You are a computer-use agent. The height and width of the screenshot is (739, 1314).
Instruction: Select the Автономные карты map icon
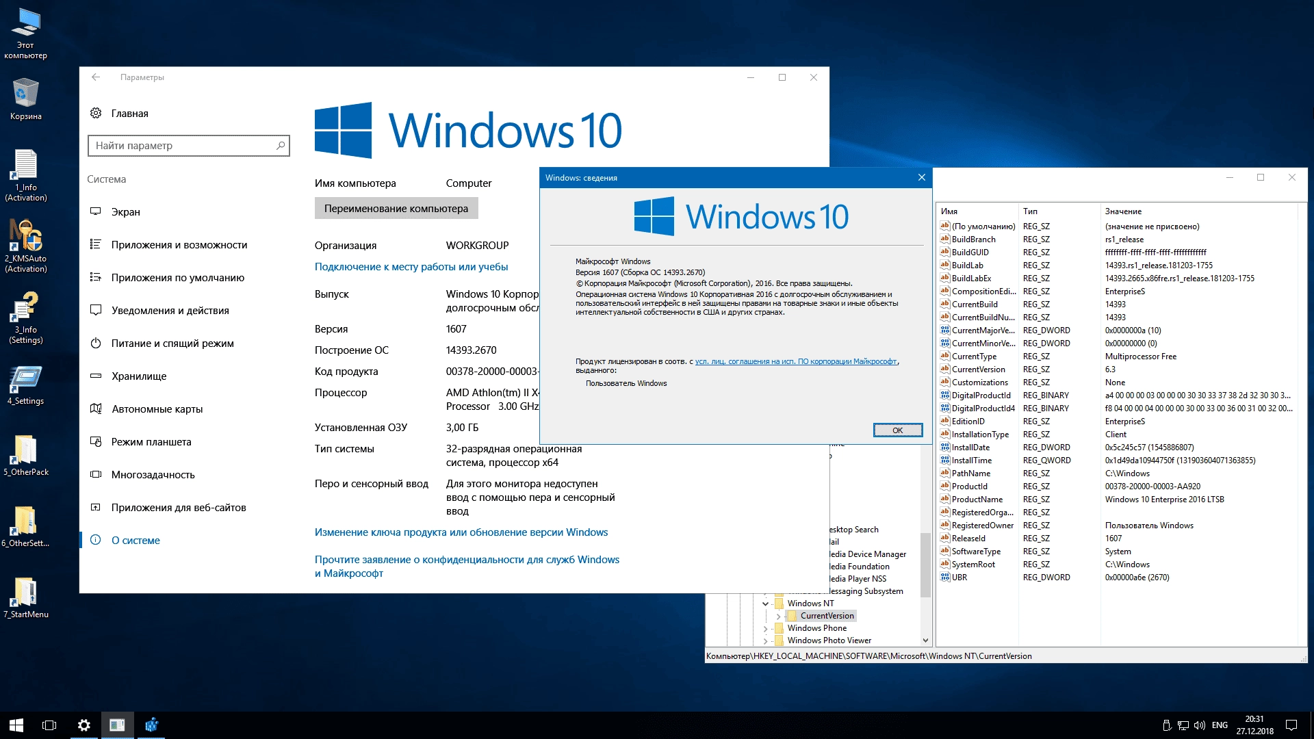96,409
